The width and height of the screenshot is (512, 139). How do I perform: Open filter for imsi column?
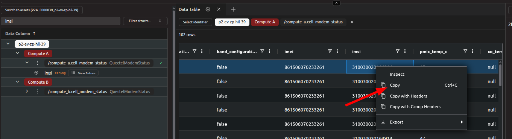click(398, 51)
